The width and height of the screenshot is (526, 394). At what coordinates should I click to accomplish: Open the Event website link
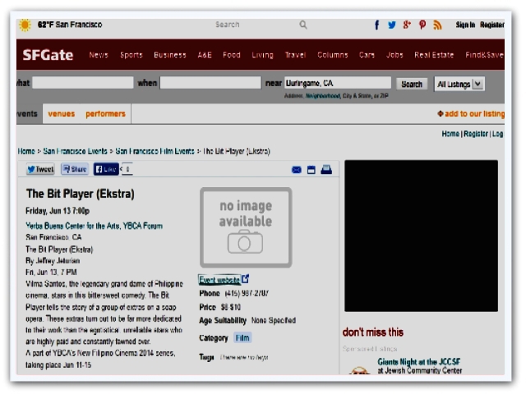[x=219, y=280]
